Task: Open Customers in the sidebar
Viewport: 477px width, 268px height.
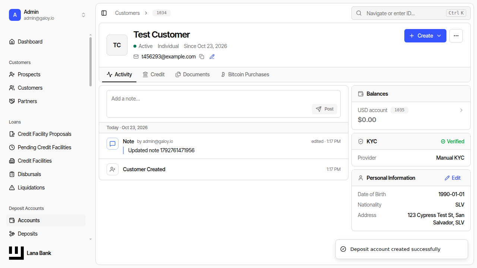Action: click(46, 88)
